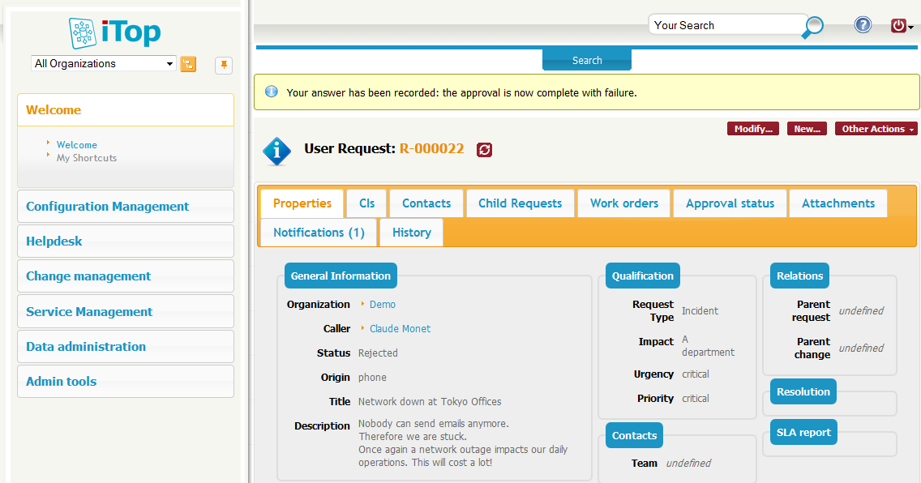This screenshot has height=483, width=921.
Task: Switch to the Approval status tab
Action: (730, 203)
